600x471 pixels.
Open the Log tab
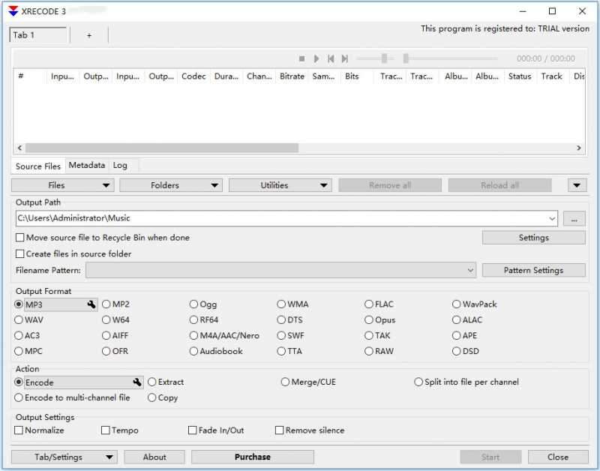coord(120,166)
